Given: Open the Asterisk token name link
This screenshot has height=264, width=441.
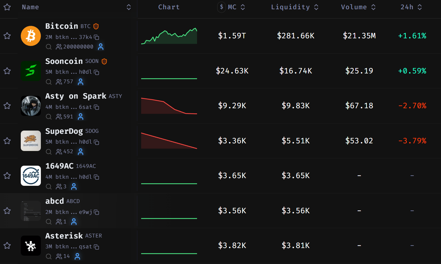Looking at the screenshot, I should (x=64, y=236).
